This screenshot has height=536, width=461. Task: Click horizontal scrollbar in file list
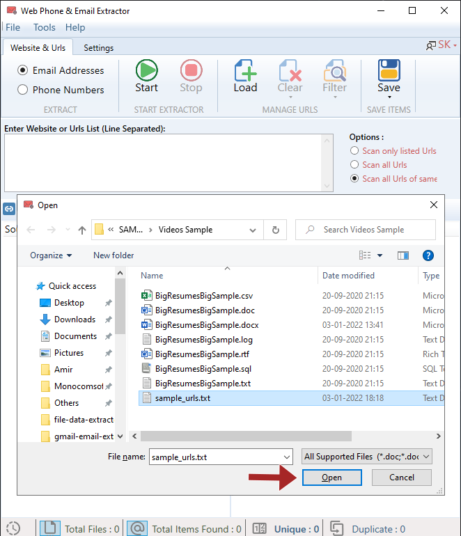coord(246,436)
